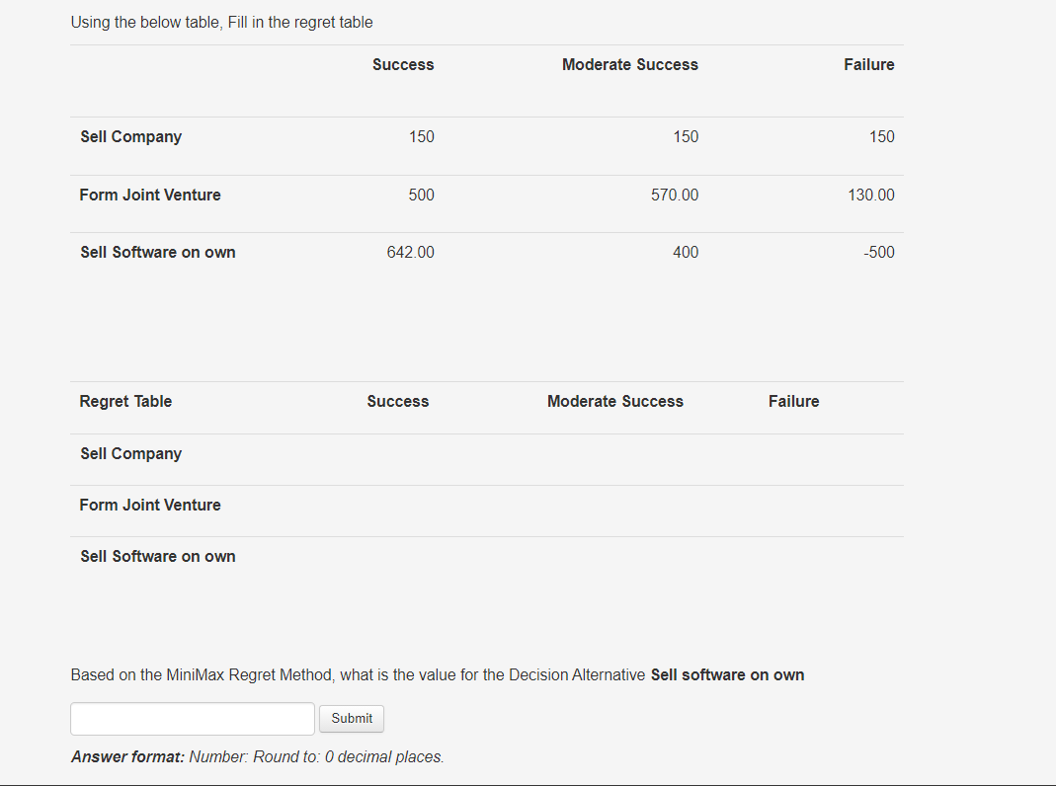Click 'Sell Software on own' row in regret table

point(158,557)
